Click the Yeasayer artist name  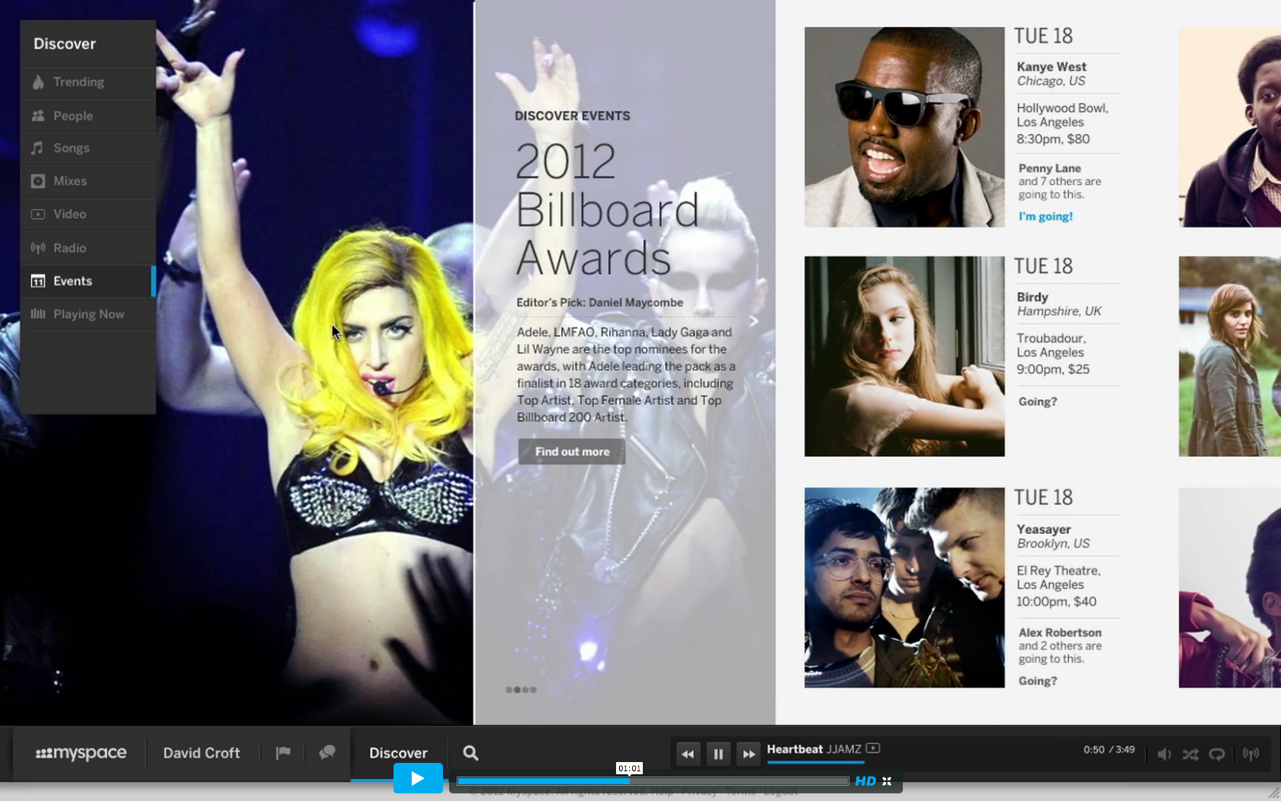(1044, 529)
